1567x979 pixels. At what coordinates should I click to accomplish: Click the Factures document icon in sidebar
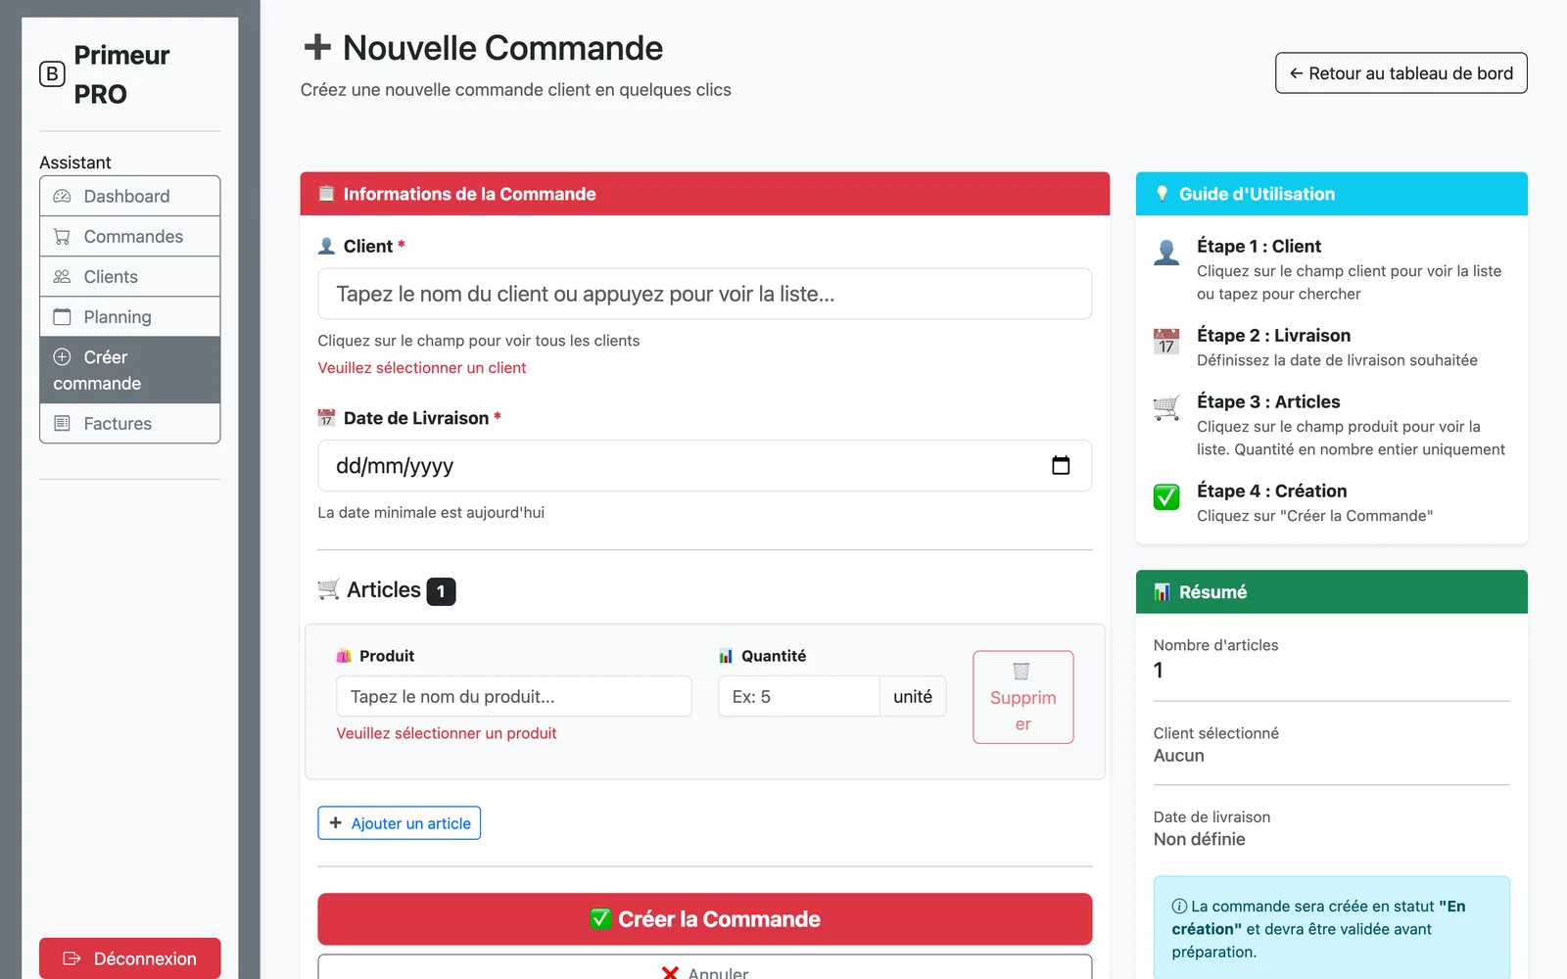(62, 423)
